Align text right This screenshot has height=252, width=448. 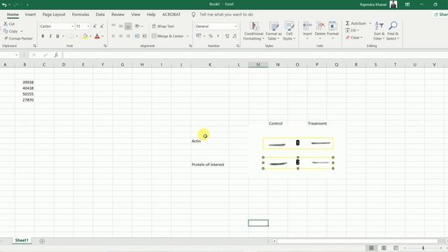(128, 36)
